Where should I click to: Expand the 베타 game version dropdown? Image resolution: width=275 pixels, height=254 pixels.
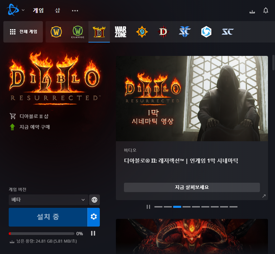[x=49, y=200]
